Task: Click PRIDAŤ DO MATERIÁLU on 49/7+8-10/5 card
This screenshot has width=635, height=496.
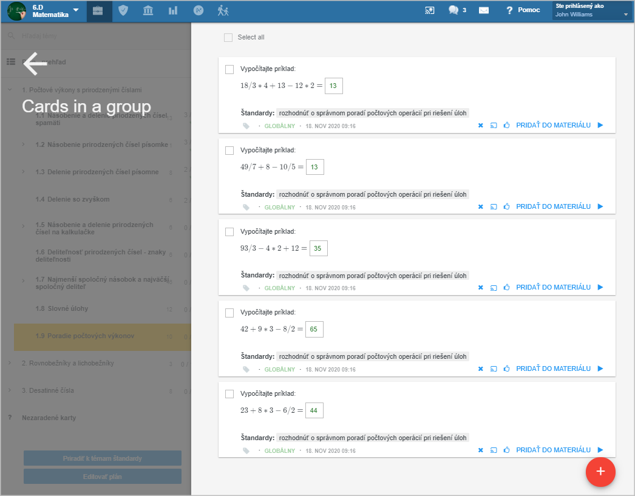Action: coord(553,206)
